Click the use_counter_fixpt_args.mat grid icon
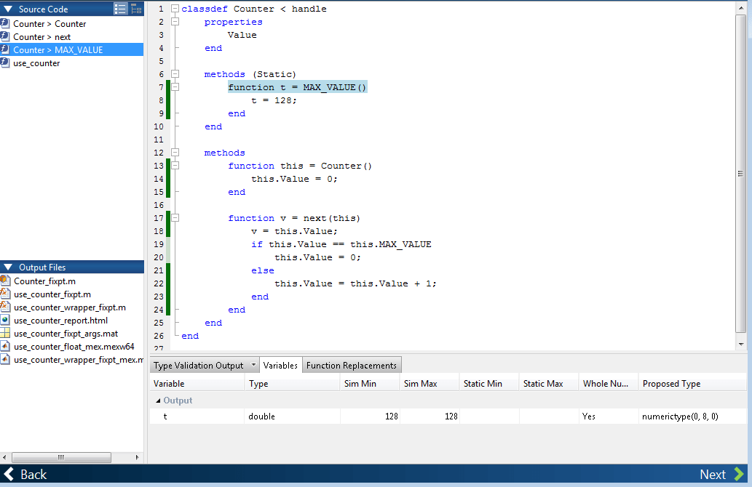The height and width of the screenshot is (487, 752). 6,334
